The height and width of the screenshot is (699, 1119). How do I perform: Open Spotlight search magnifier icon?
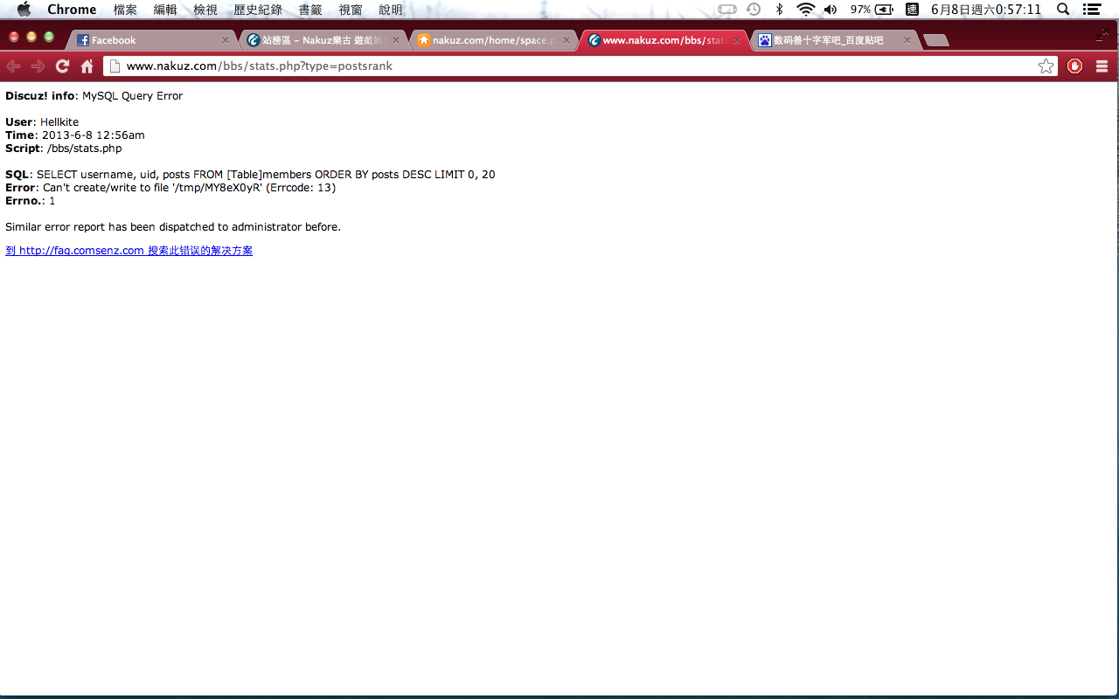(1063, 10)
